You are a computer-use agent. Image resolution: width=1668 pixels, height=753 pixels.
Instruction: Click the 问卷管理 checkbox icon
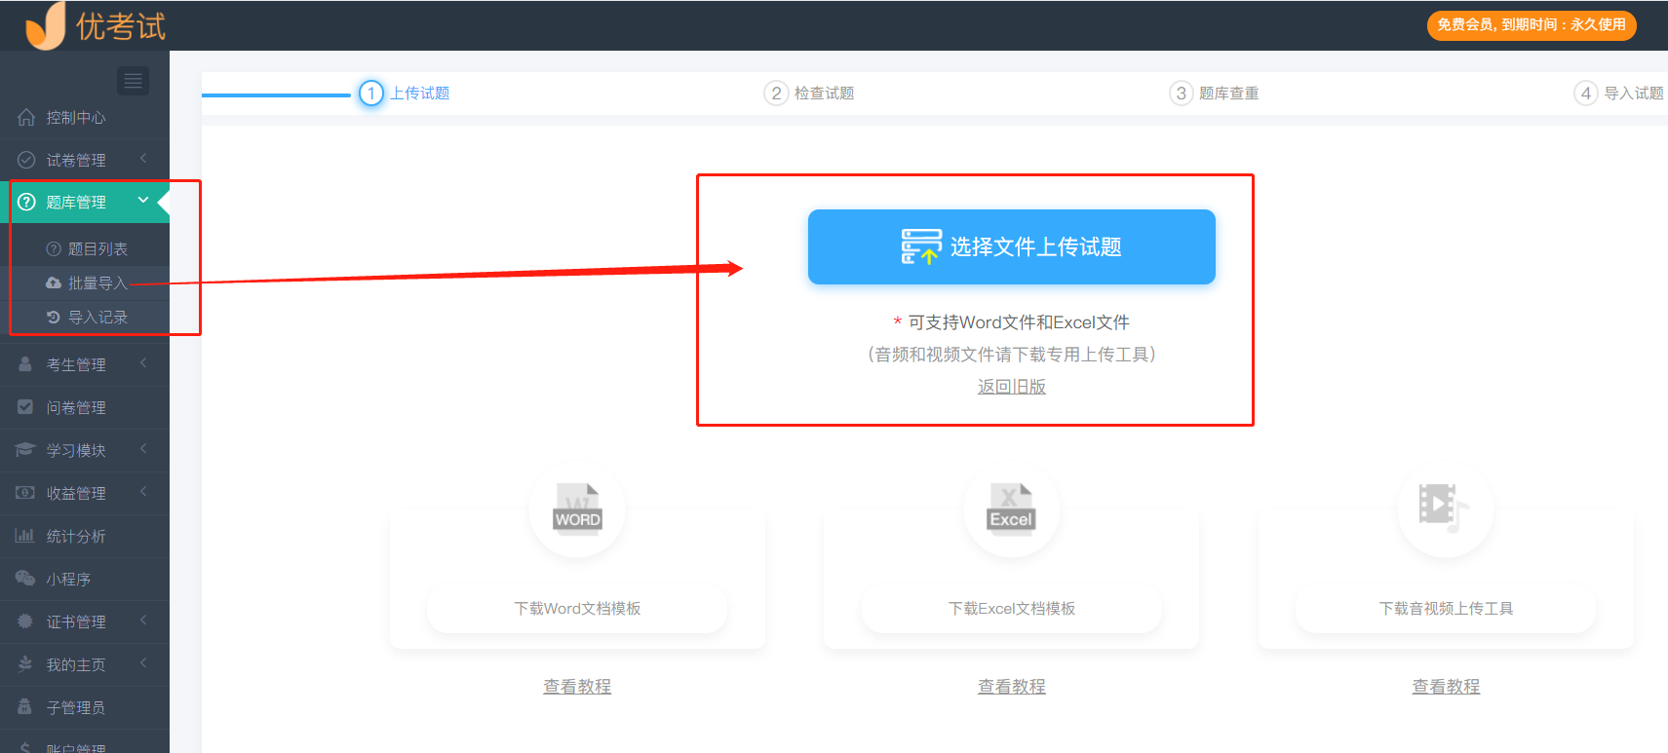25,406
